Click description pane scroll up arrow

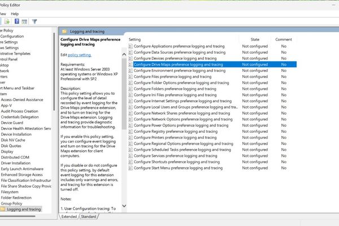click(x=124, y=54)
